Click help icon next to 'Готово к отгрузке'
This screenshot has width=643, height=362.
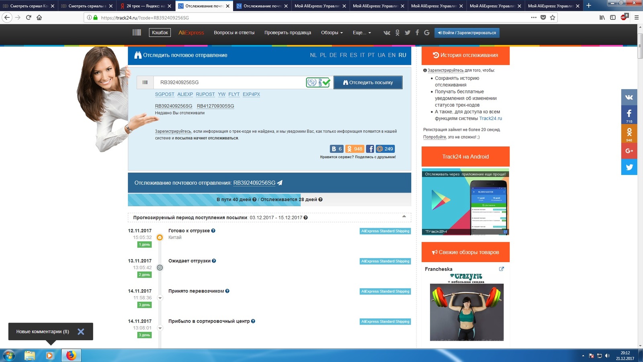click(x=213, y=231)
